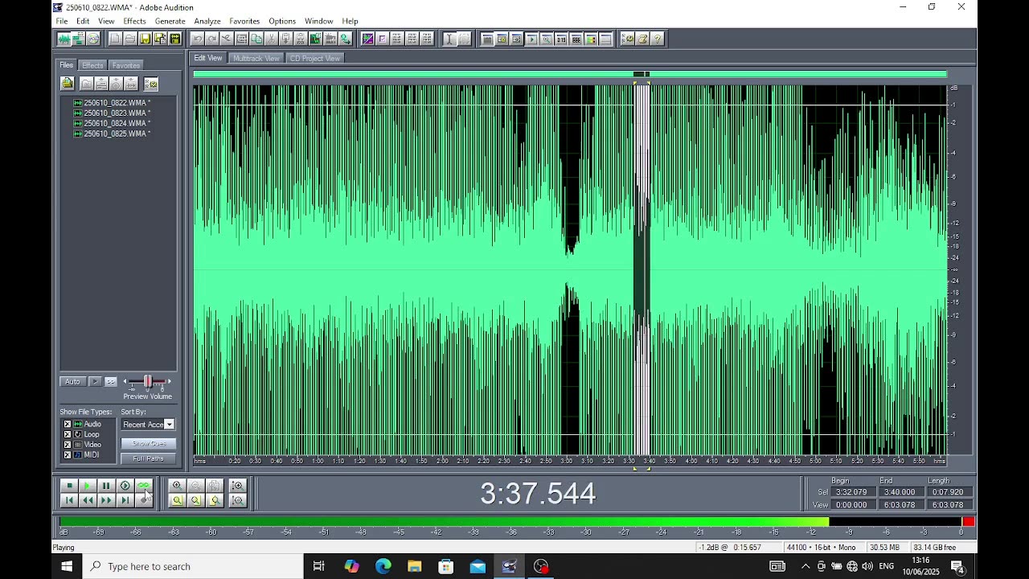Image resolution: width=1029 pixels, height=579 pixels.
Task: Click the Redo toolbar icon
Action: pyautogui.click(x=211, y=39)
